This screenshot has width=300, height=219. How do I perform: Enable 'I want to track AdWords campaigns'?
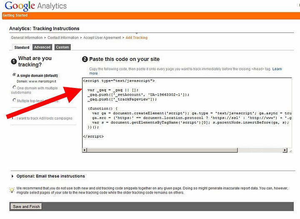pos(14,118)
